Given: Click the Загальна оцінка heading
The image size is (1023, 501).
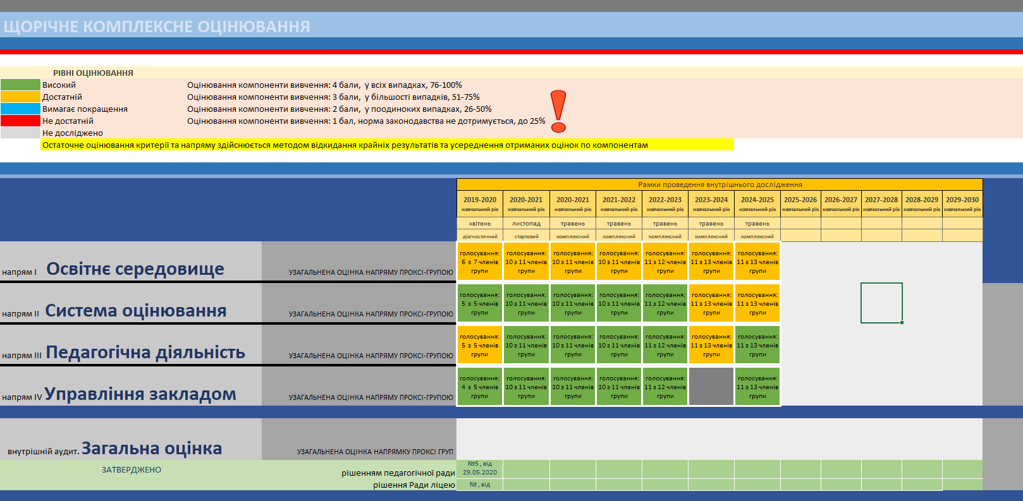Looking at the screenshot, I should (152, 449).
